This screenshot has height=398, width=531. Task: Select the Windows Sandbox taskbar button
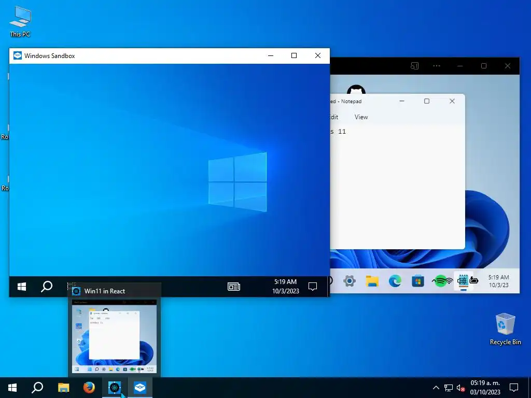pyautogui.click(x=140, y=388)
